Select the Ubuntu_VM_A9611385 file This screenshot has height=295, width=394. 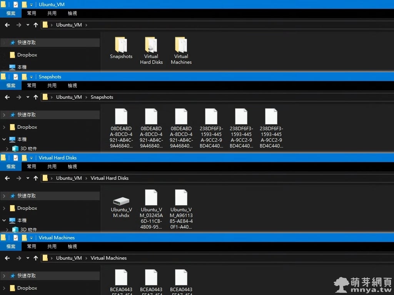pos(181,198)
